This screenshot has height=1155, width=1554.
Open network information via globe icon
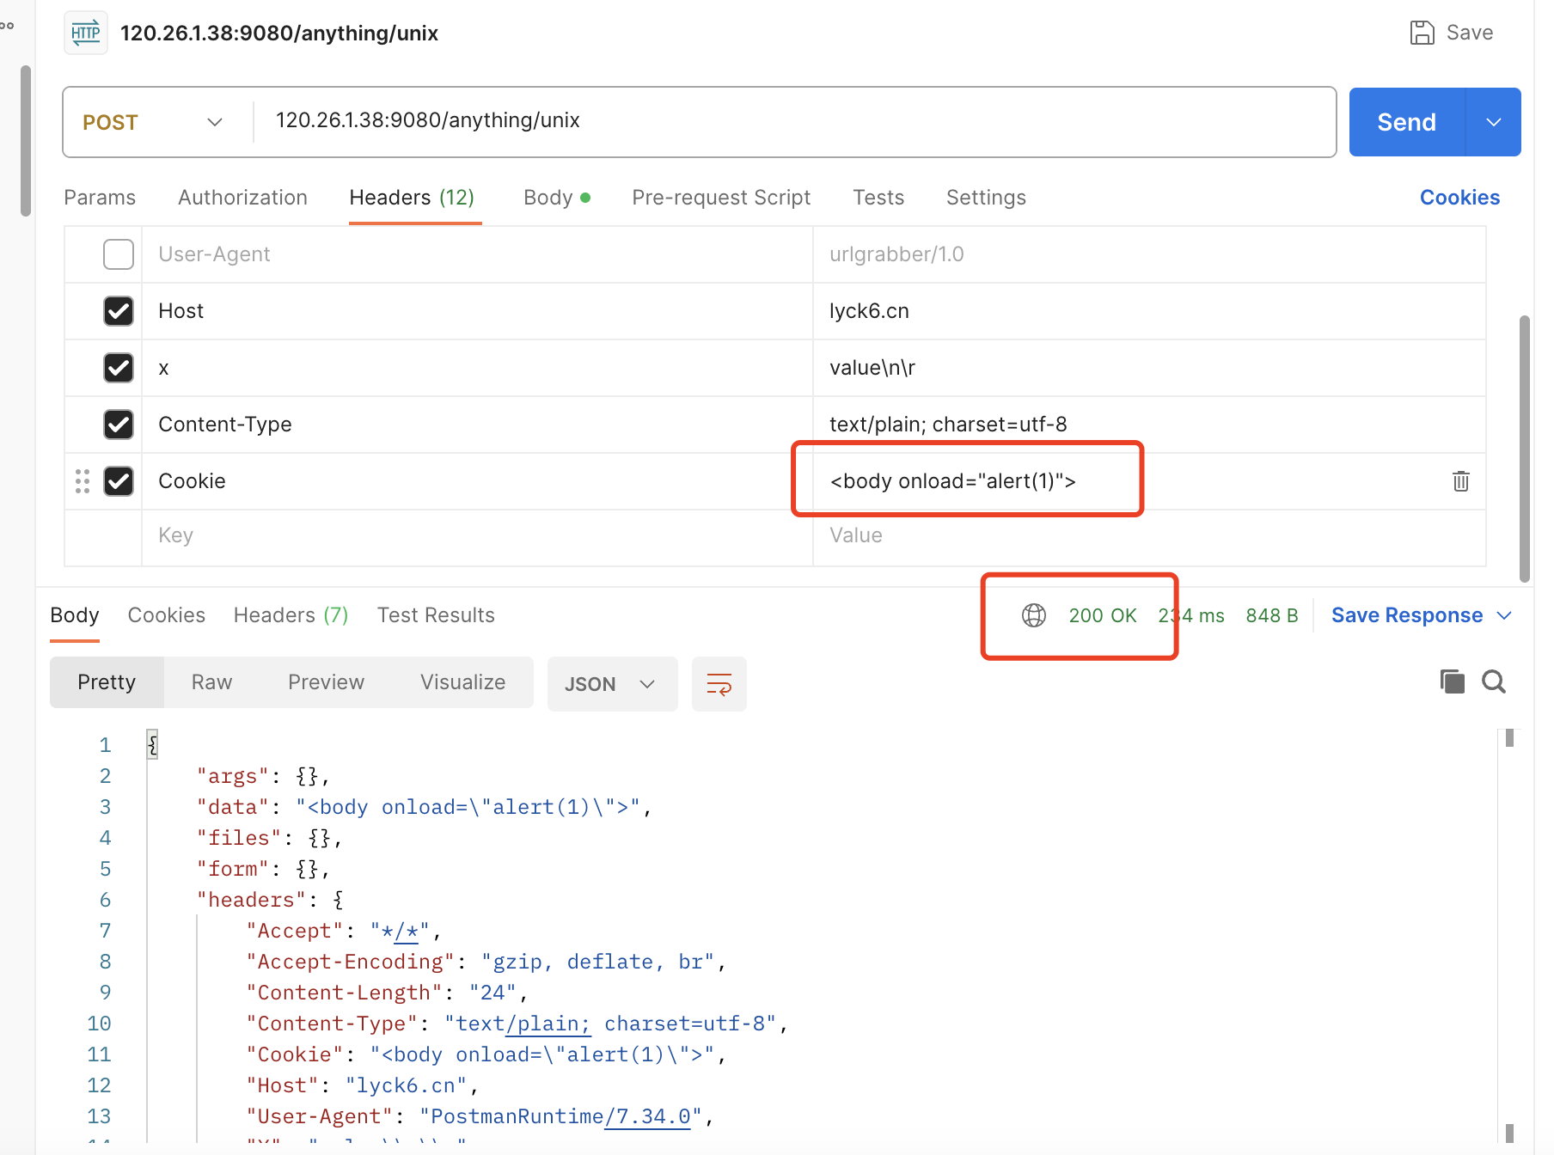pyautogui.click(x=1034, y=615)
